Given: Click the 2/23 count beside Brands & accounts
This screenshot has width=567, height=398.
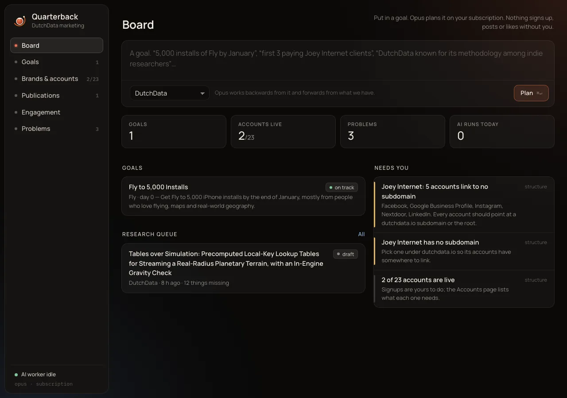Looking at the screenshot, I should click(x=93, y=79).
